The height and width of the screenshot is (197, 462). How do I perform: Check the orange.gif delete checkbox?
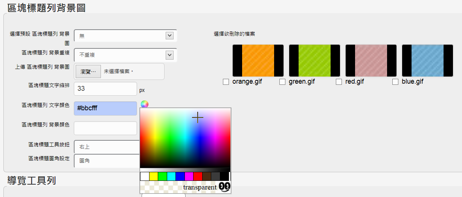coord(226,82)
